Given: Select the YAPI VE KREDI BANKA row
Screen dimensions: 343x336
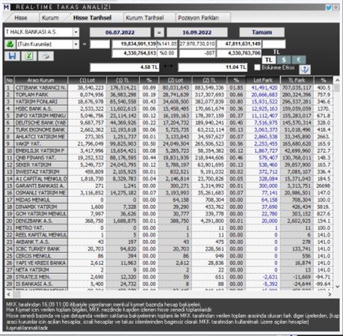Looking at the screenshot, I should (169, 263).
